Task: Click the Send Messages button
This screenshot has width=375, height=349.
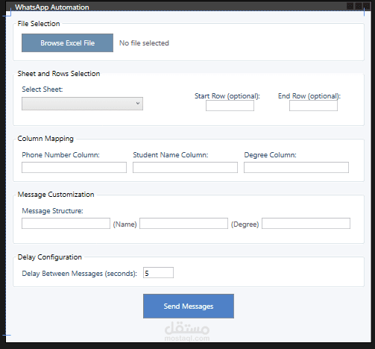Action: 189,306
